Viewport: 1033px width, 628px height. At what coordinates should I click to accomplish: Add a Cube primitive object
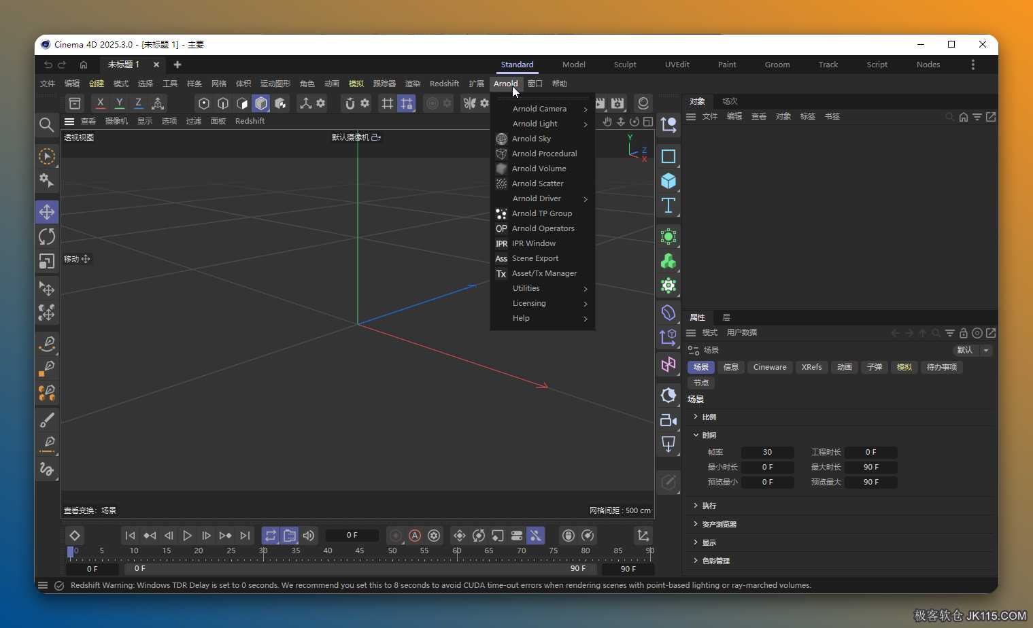(x=668, y=181)
